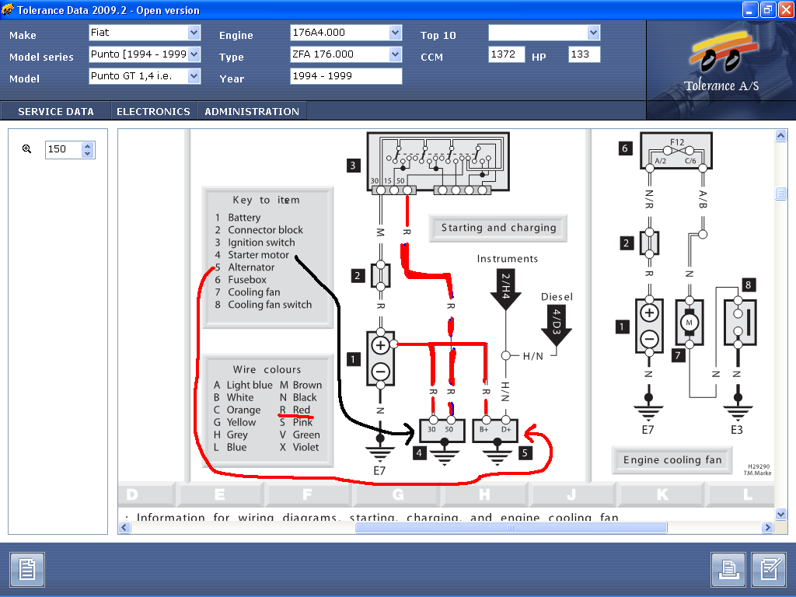This screenshot has width=796, height=597.
Task: Expand the Model series dropdown
Action: click(194, 54)
